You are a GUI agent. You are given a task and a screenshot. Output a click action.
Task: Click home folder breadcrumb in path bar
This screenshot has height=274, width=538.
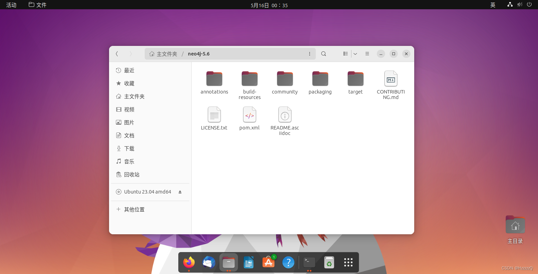163,54
